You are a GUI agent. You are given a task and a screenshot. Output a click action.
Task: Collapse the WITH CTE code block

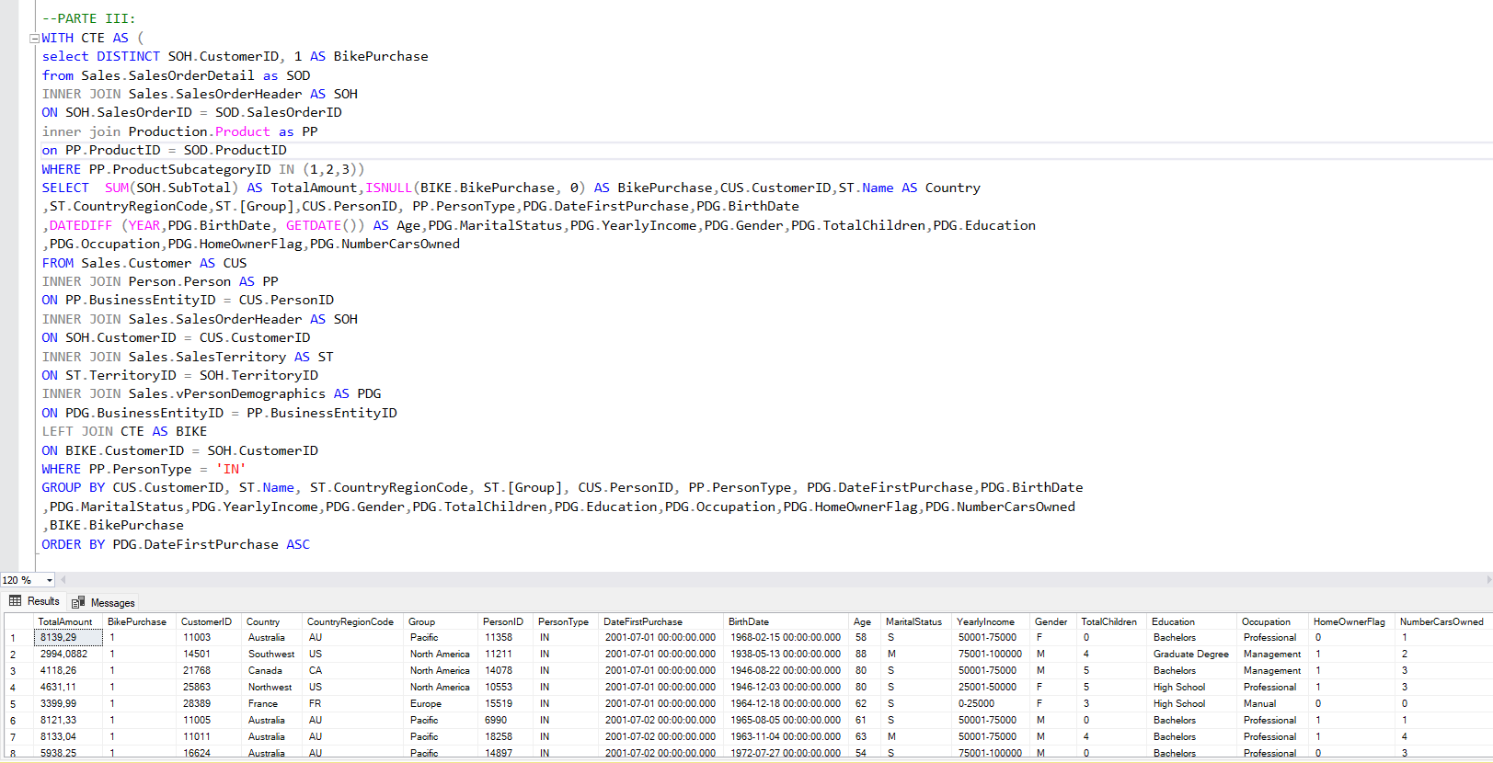click(34, 39)
